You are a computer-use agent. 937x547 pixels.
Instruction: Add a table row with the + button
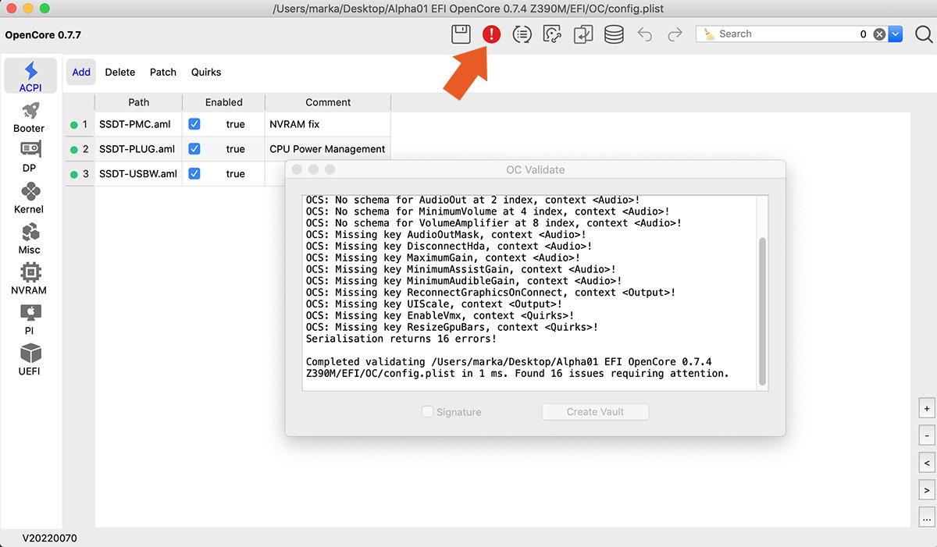point(927,409)
